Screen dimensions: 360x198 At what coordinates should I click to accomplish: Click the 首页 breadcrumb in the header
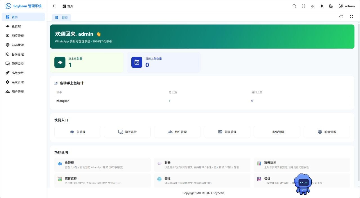point(68,6)
